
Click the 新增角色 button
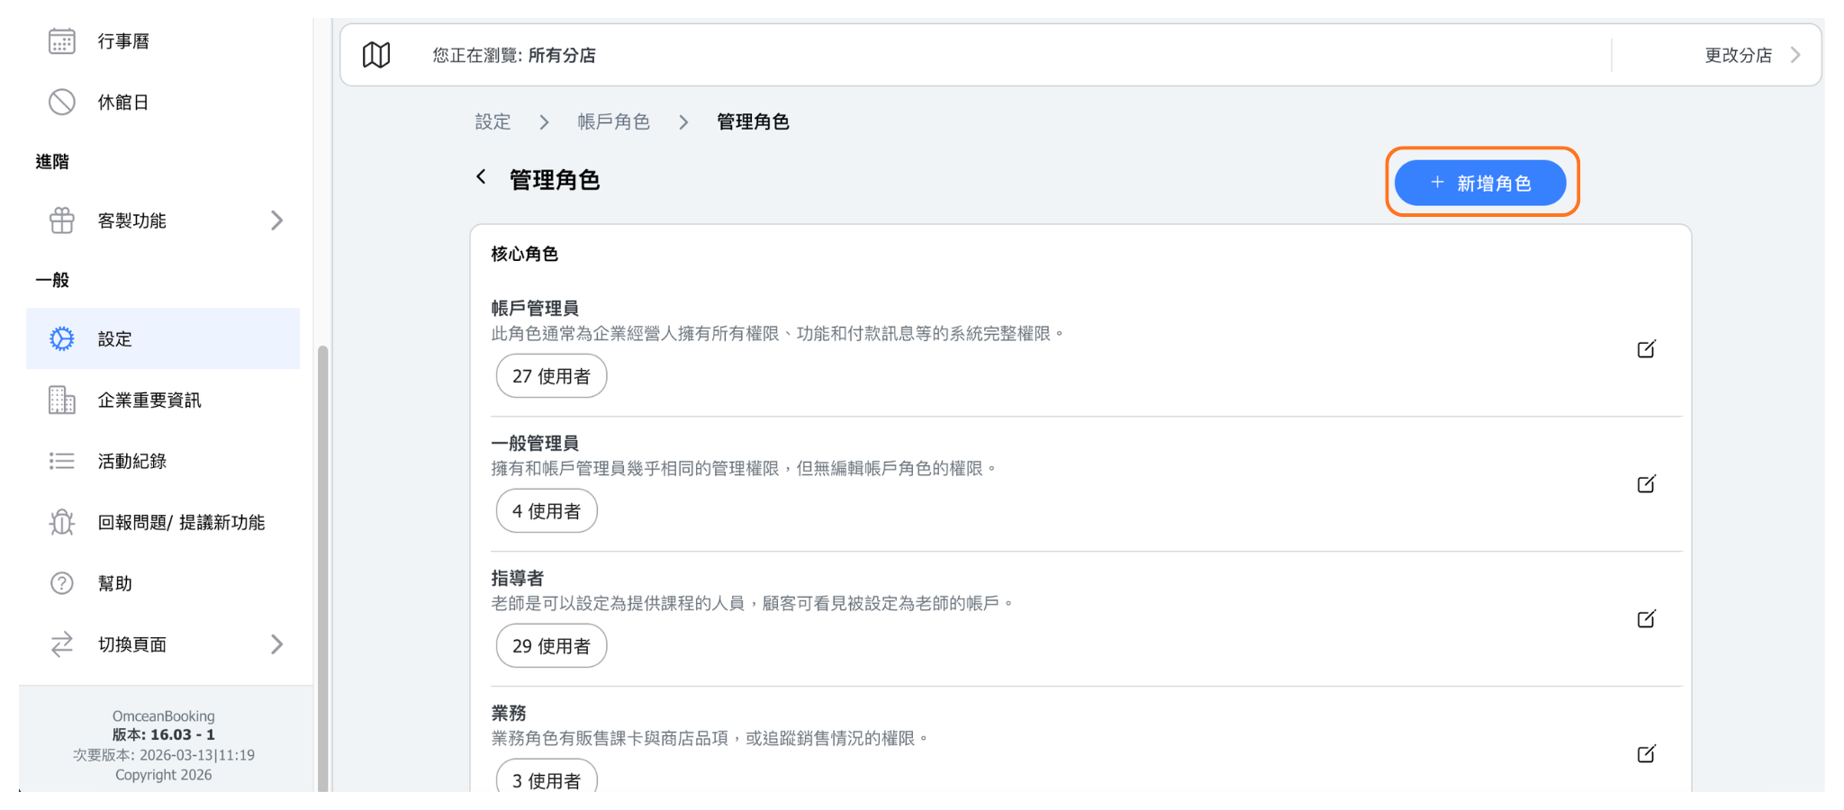[1480, 183]
